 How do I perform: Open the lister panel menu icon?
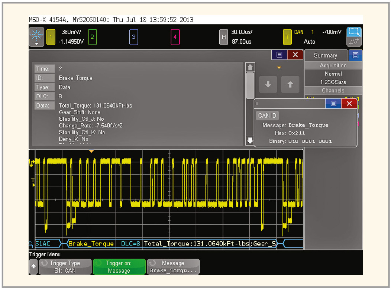coord(279,55)
